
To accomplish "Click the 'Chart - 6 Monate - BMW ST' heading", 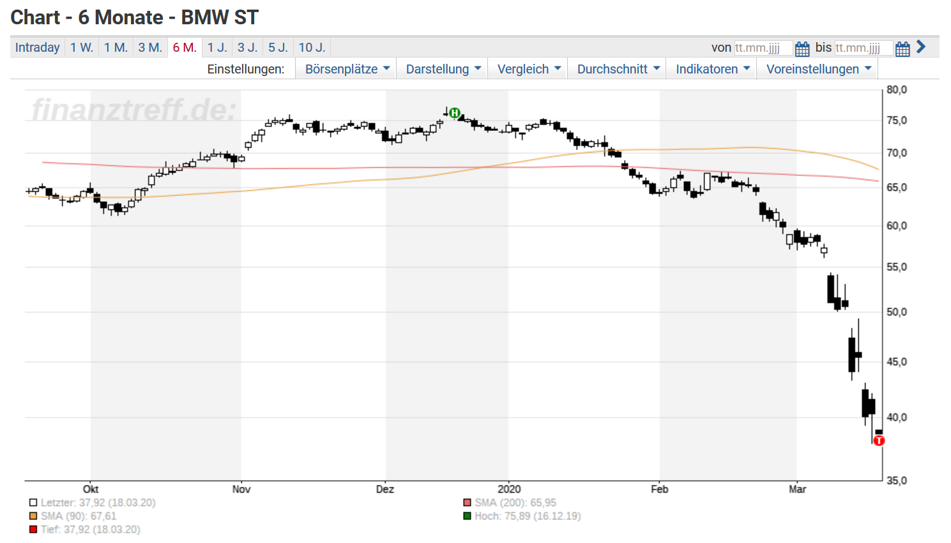I will pos(135,17).
